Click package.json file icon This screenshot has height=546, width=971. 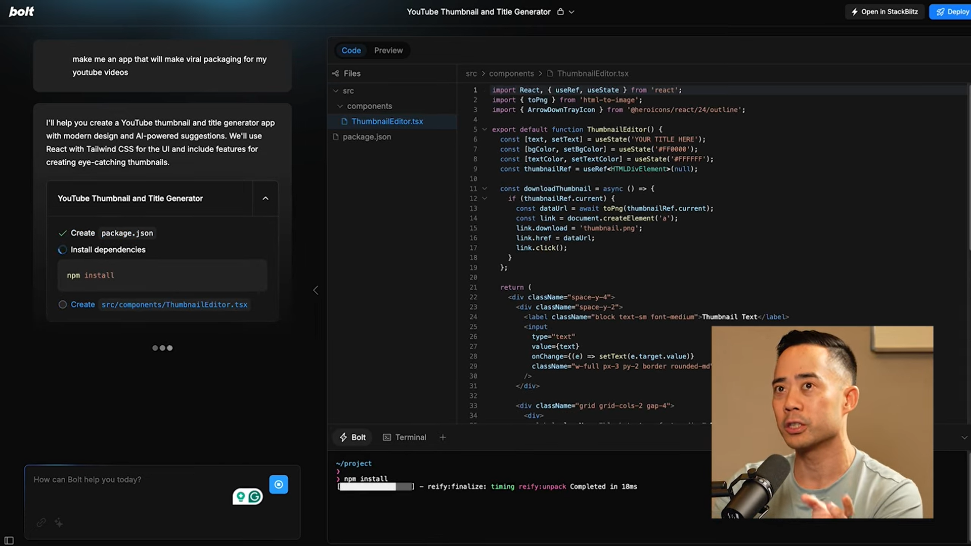point(335,137)
